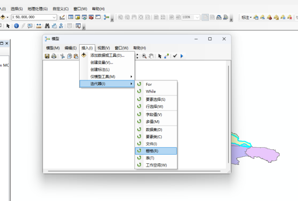Select the Zoom In tool in model toolbar
The height and width of the screenshot is (201, 298).
(x=144, y=56)
